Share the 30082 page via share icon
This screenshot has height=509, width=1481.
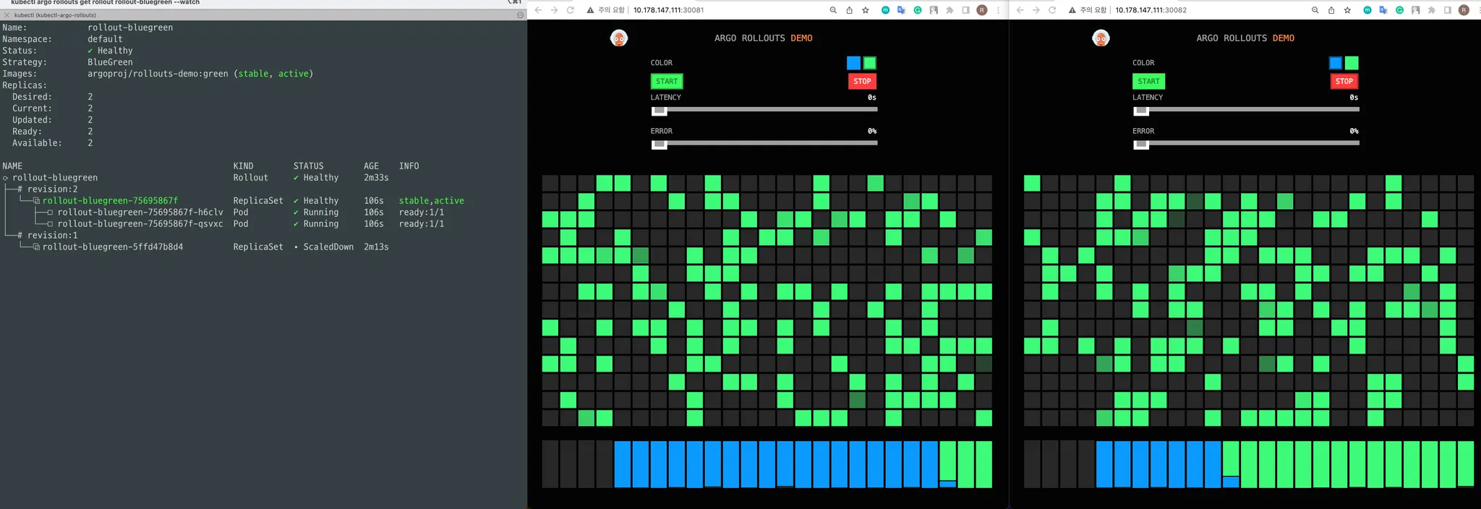1331,10
